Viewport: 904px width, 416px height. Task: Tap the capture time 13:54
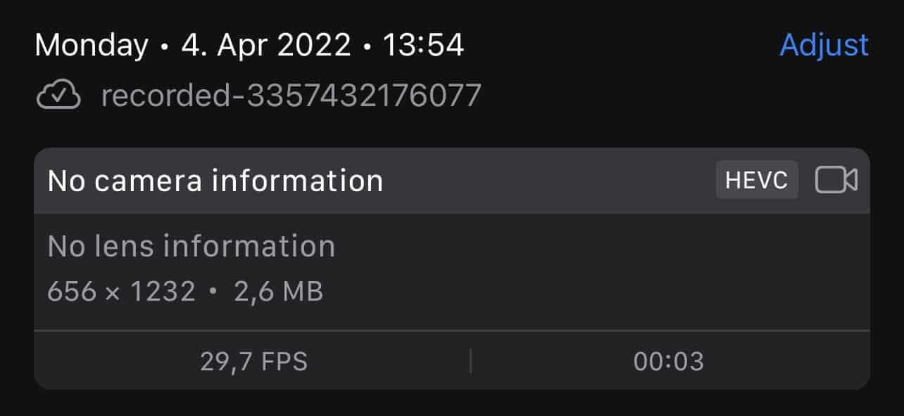point(423,46)
